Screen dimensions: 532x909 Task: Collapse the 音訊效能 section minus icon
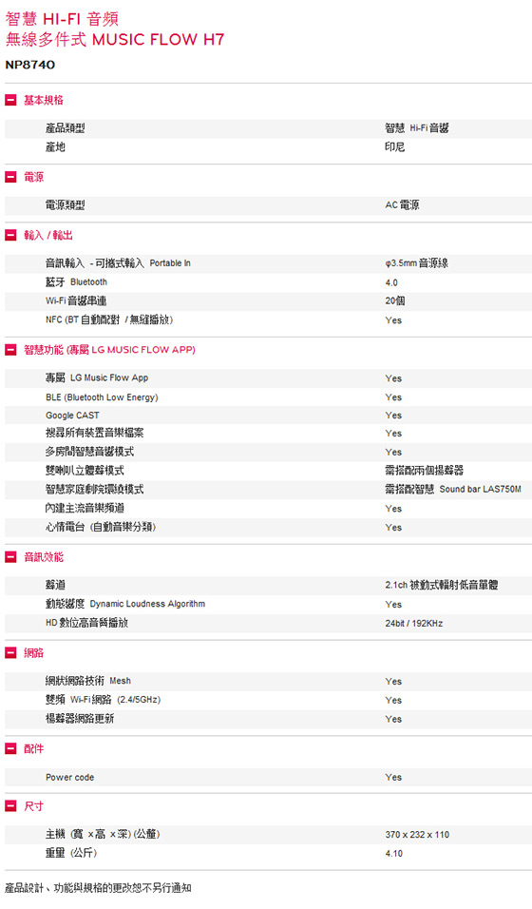point(10,557)
